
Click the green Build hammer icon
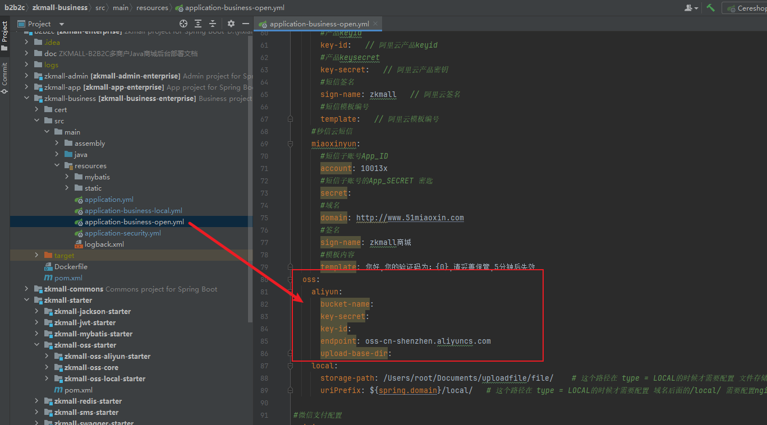click(711, 8)
